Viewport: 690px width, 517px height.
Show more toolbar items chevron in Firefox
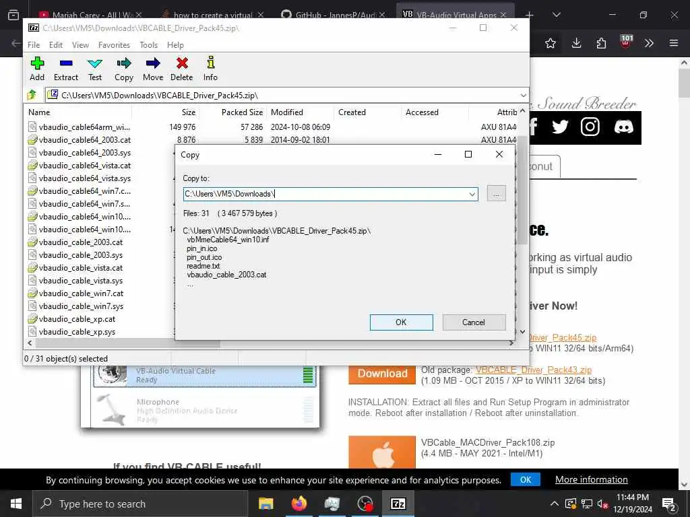(x=649, y=43)
